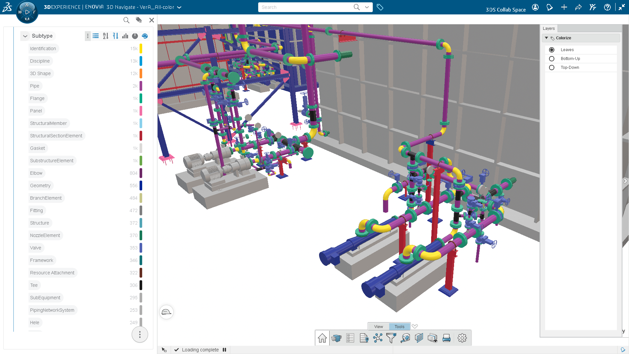Click the visibility eye boxes tool icon
Image resolution: width=629 pixels, height=354 pixels.
coord(433,338)
